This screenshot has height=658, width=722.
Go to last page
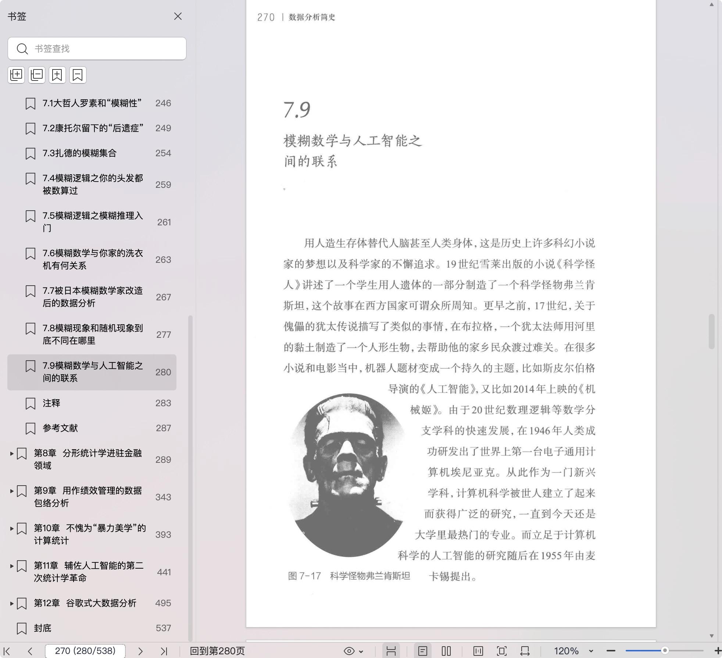[164, 651]
